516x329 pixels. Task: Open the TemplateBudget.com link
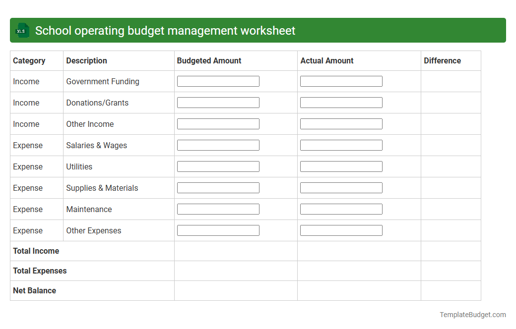(472, 314)
